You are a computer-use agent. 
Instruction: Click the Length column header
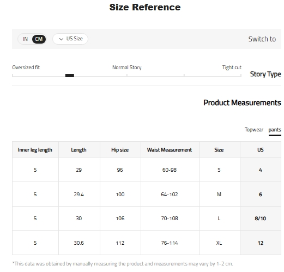[79, 149]
